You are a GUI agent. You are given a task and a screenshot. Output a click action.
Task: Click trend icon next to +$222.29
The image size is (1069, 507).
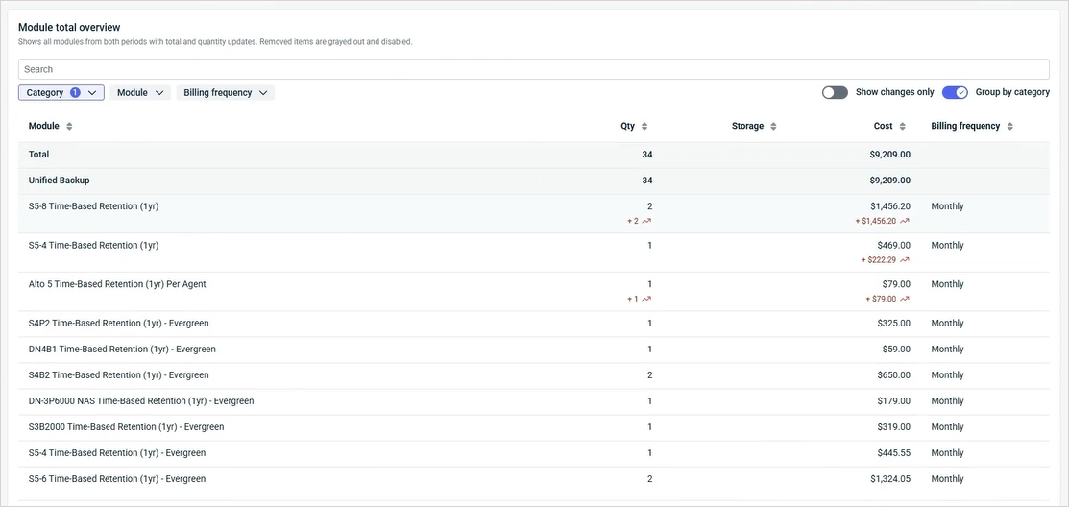[x=905, y=260]
